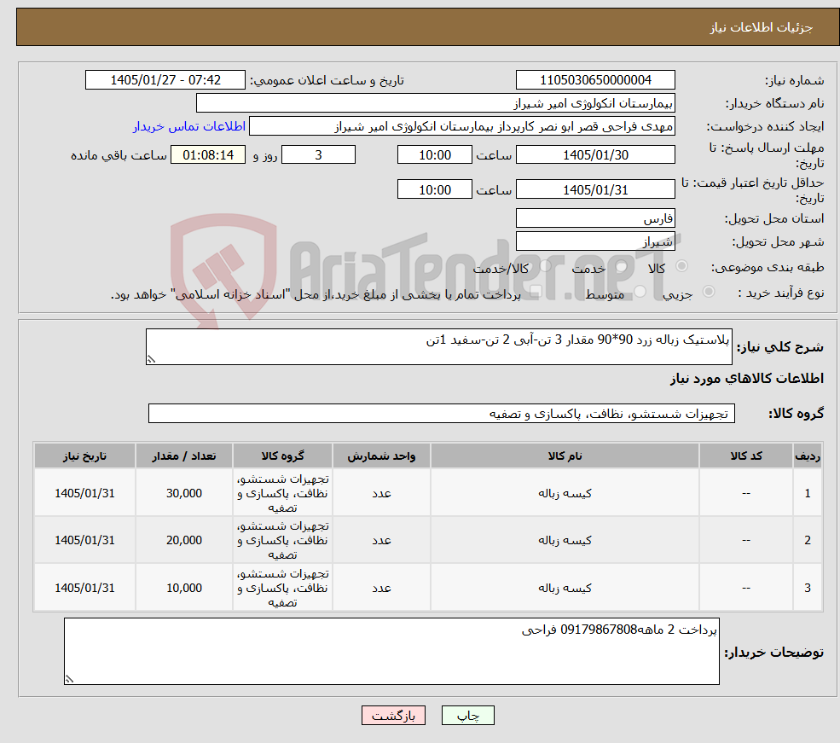Click the description text area resize handle
This screenshot has height=743, width=840.
click(151, 359)
